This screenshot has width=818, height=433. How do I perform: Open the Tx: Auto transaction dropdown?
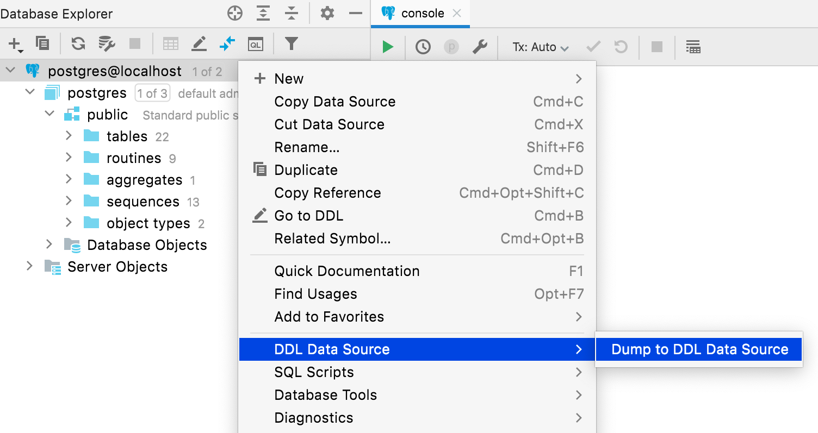tap(540, 47)
